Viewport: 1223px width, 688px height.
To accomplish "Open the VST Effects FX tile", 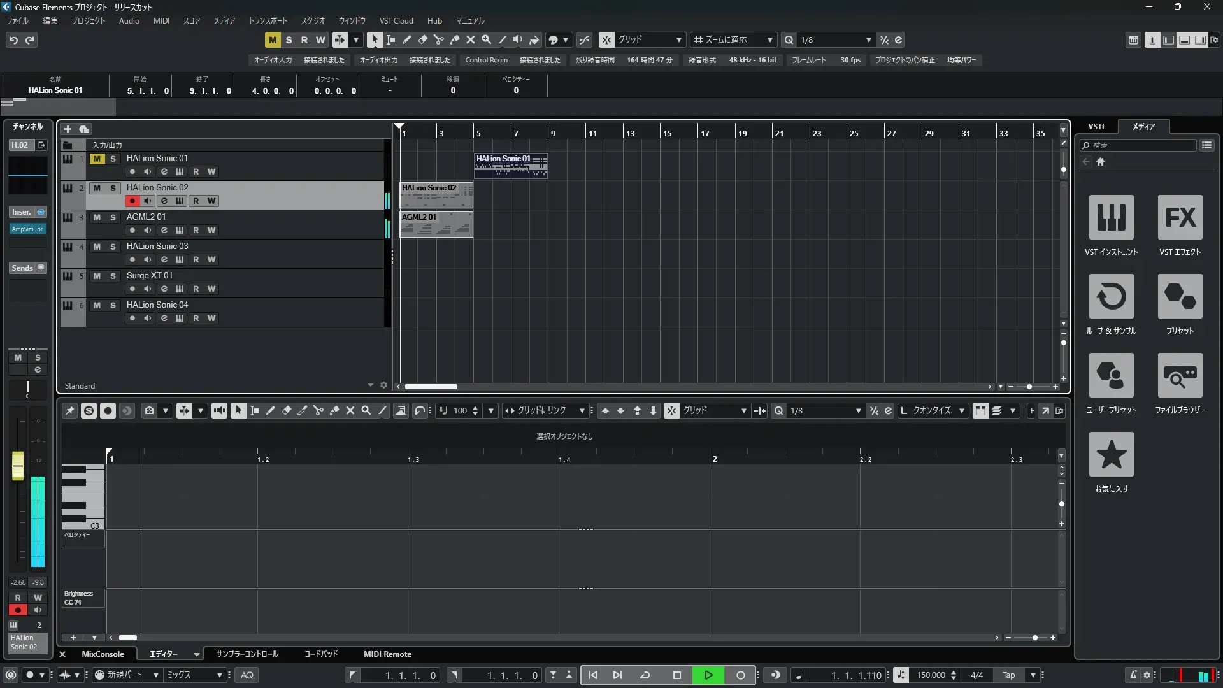I will pos(1180,217).
